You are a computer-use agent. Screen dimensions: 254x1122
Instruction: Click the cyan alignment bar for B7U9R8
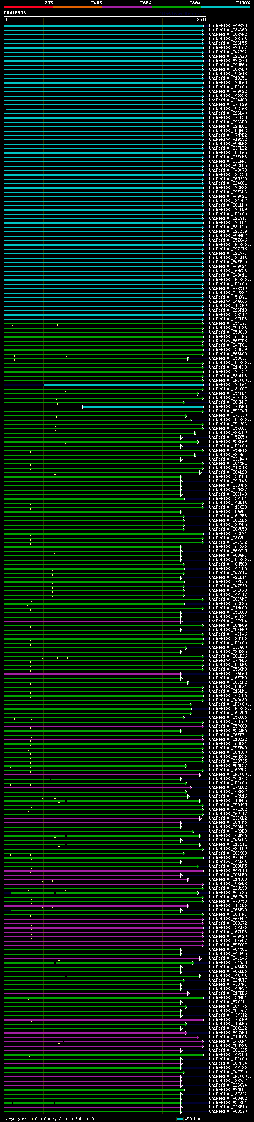(x=143, y=407)
